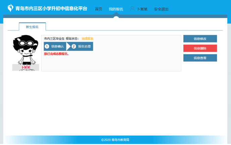This screenshot has height=145, width=231.
Task: Switch to the 新生报名 tab
Action: coord(32,26)
